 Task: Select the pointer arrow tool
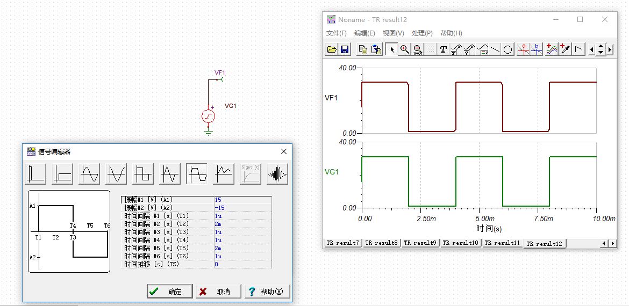click(392, 49)
